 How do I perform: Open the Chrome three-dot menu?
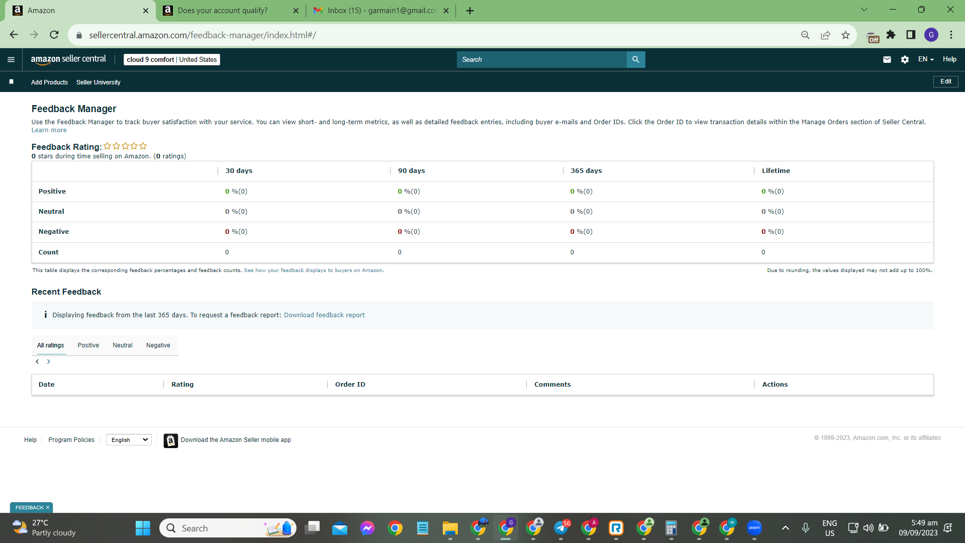tap(951, 35)
